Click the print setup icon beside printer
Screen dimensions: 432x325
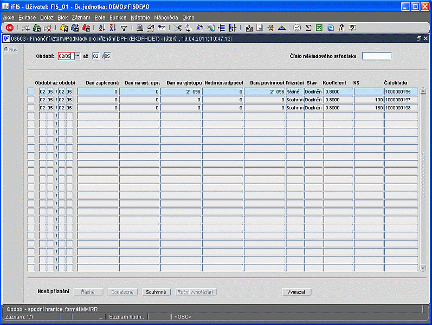pos(151,28)
